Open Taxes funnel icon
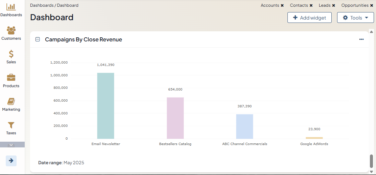Screen dimensions: 376x175 [11, 125]
